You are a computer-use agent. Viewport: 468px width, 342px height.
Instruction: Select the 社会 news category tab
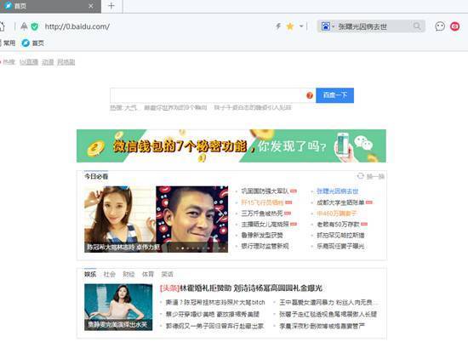click(x=109, y=274)
